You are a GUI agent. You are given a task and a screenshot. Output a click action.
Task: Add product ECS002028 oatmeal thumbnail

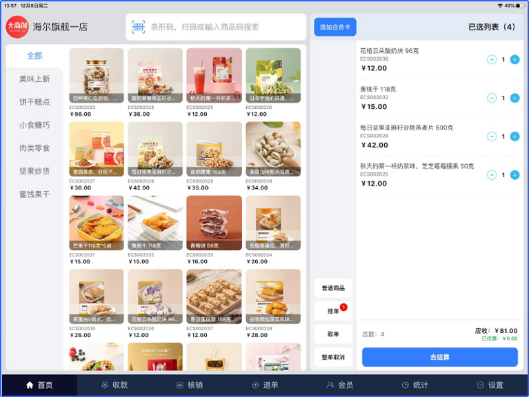155,149
